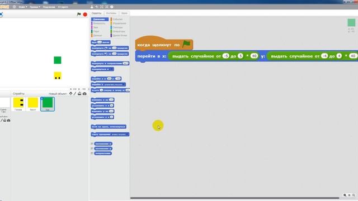Open info button on Еда sprite
Screen dimensions: 358x201
point(42,98)
